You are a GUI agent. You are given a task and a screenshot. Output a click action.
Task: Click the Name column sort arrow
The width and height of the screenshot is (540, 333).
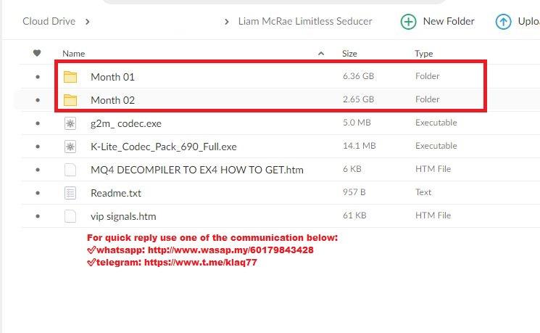pyautogui.click(x=321, y=54)
